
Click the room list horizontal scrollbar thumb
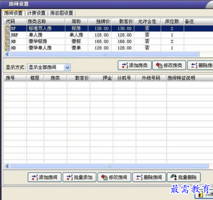tap(109, 166)
